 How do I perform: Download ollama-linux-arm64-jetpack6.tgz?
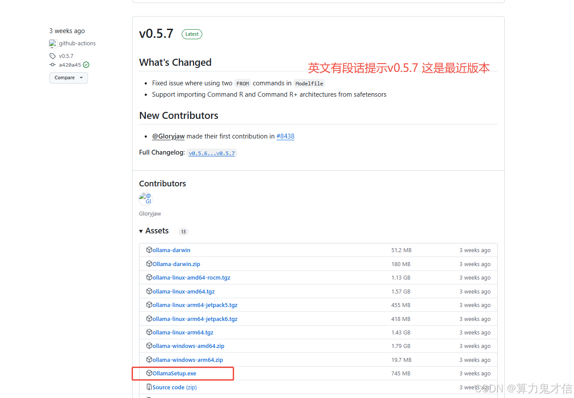[x=195, y=319]
